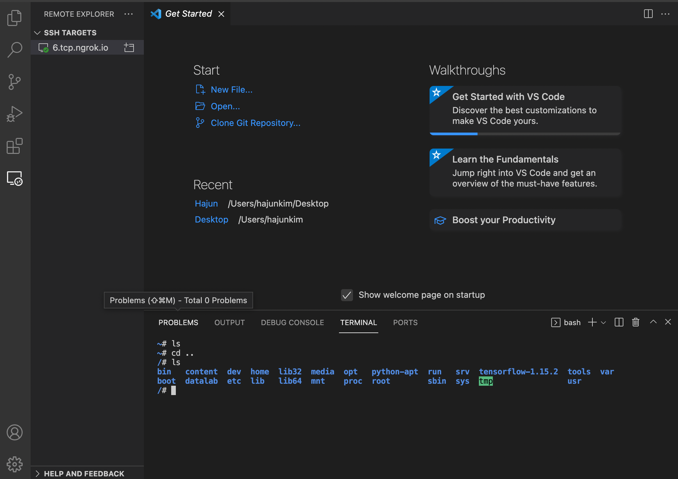678x479 pixels.
Task: Kill terminal with the trash icon
Action: [636, 322]
